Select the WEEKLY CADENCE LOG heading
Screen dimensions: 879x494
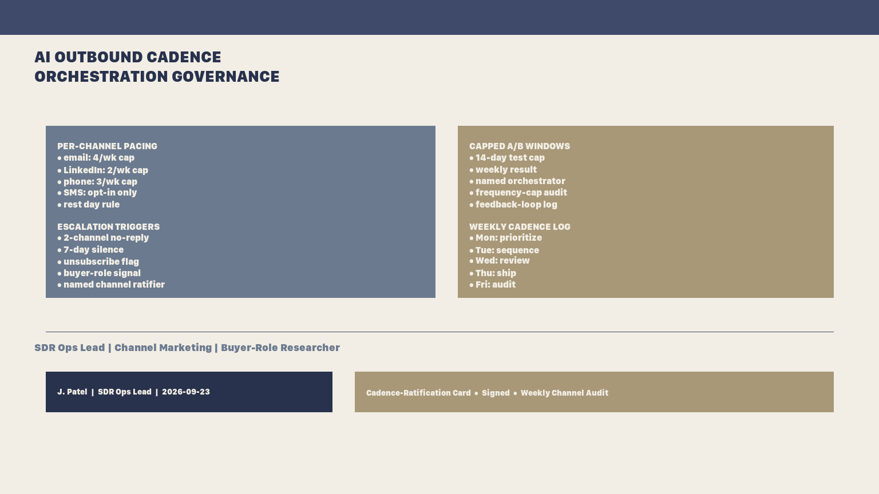click(x=520, y=227)
